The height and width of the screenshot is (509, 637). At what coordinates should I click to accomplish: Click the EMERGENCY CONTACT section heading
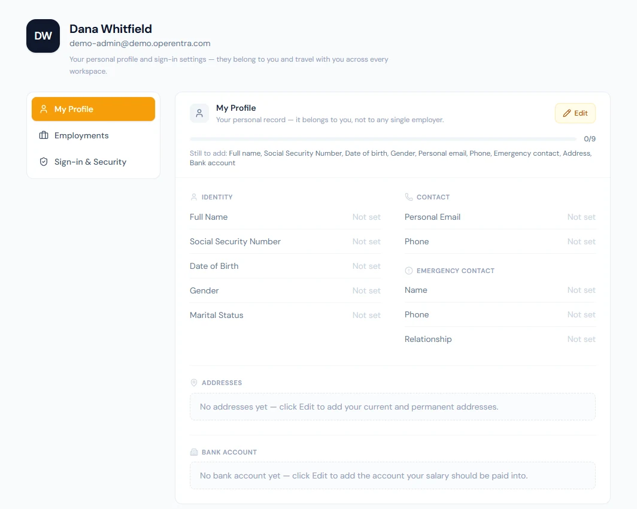[456, 271]
